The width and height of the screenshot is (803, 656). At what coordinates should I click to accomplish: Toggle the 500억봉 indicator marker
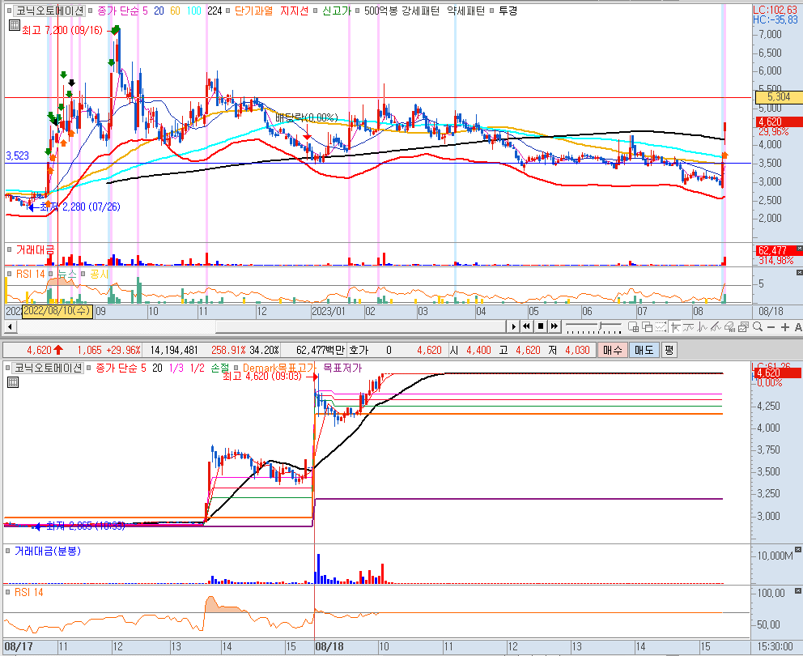[x=358, y=11]
